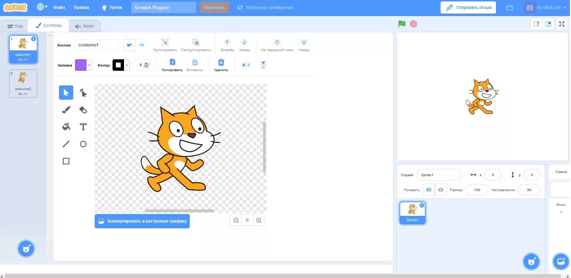Viewport: 571px width, 278px height.
Task: Select the Circle tool
Action: tap(83, 144)
